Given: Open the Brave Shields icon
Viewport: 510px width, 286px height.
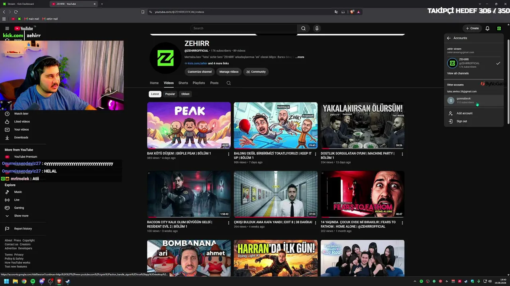Looking at the screenshot, I should [352, 12].
